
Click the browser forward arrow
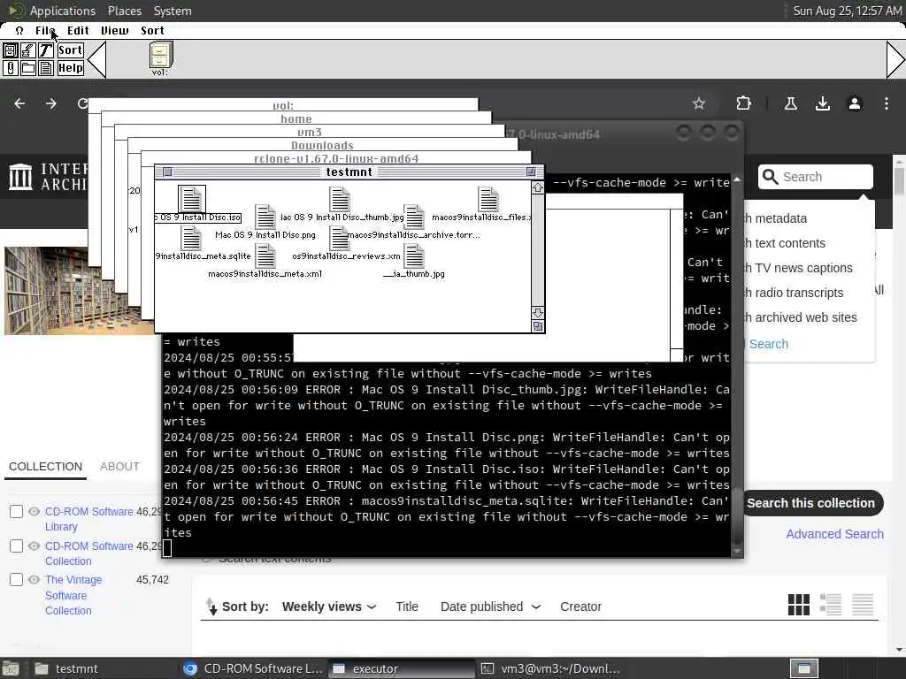(50, 103)
